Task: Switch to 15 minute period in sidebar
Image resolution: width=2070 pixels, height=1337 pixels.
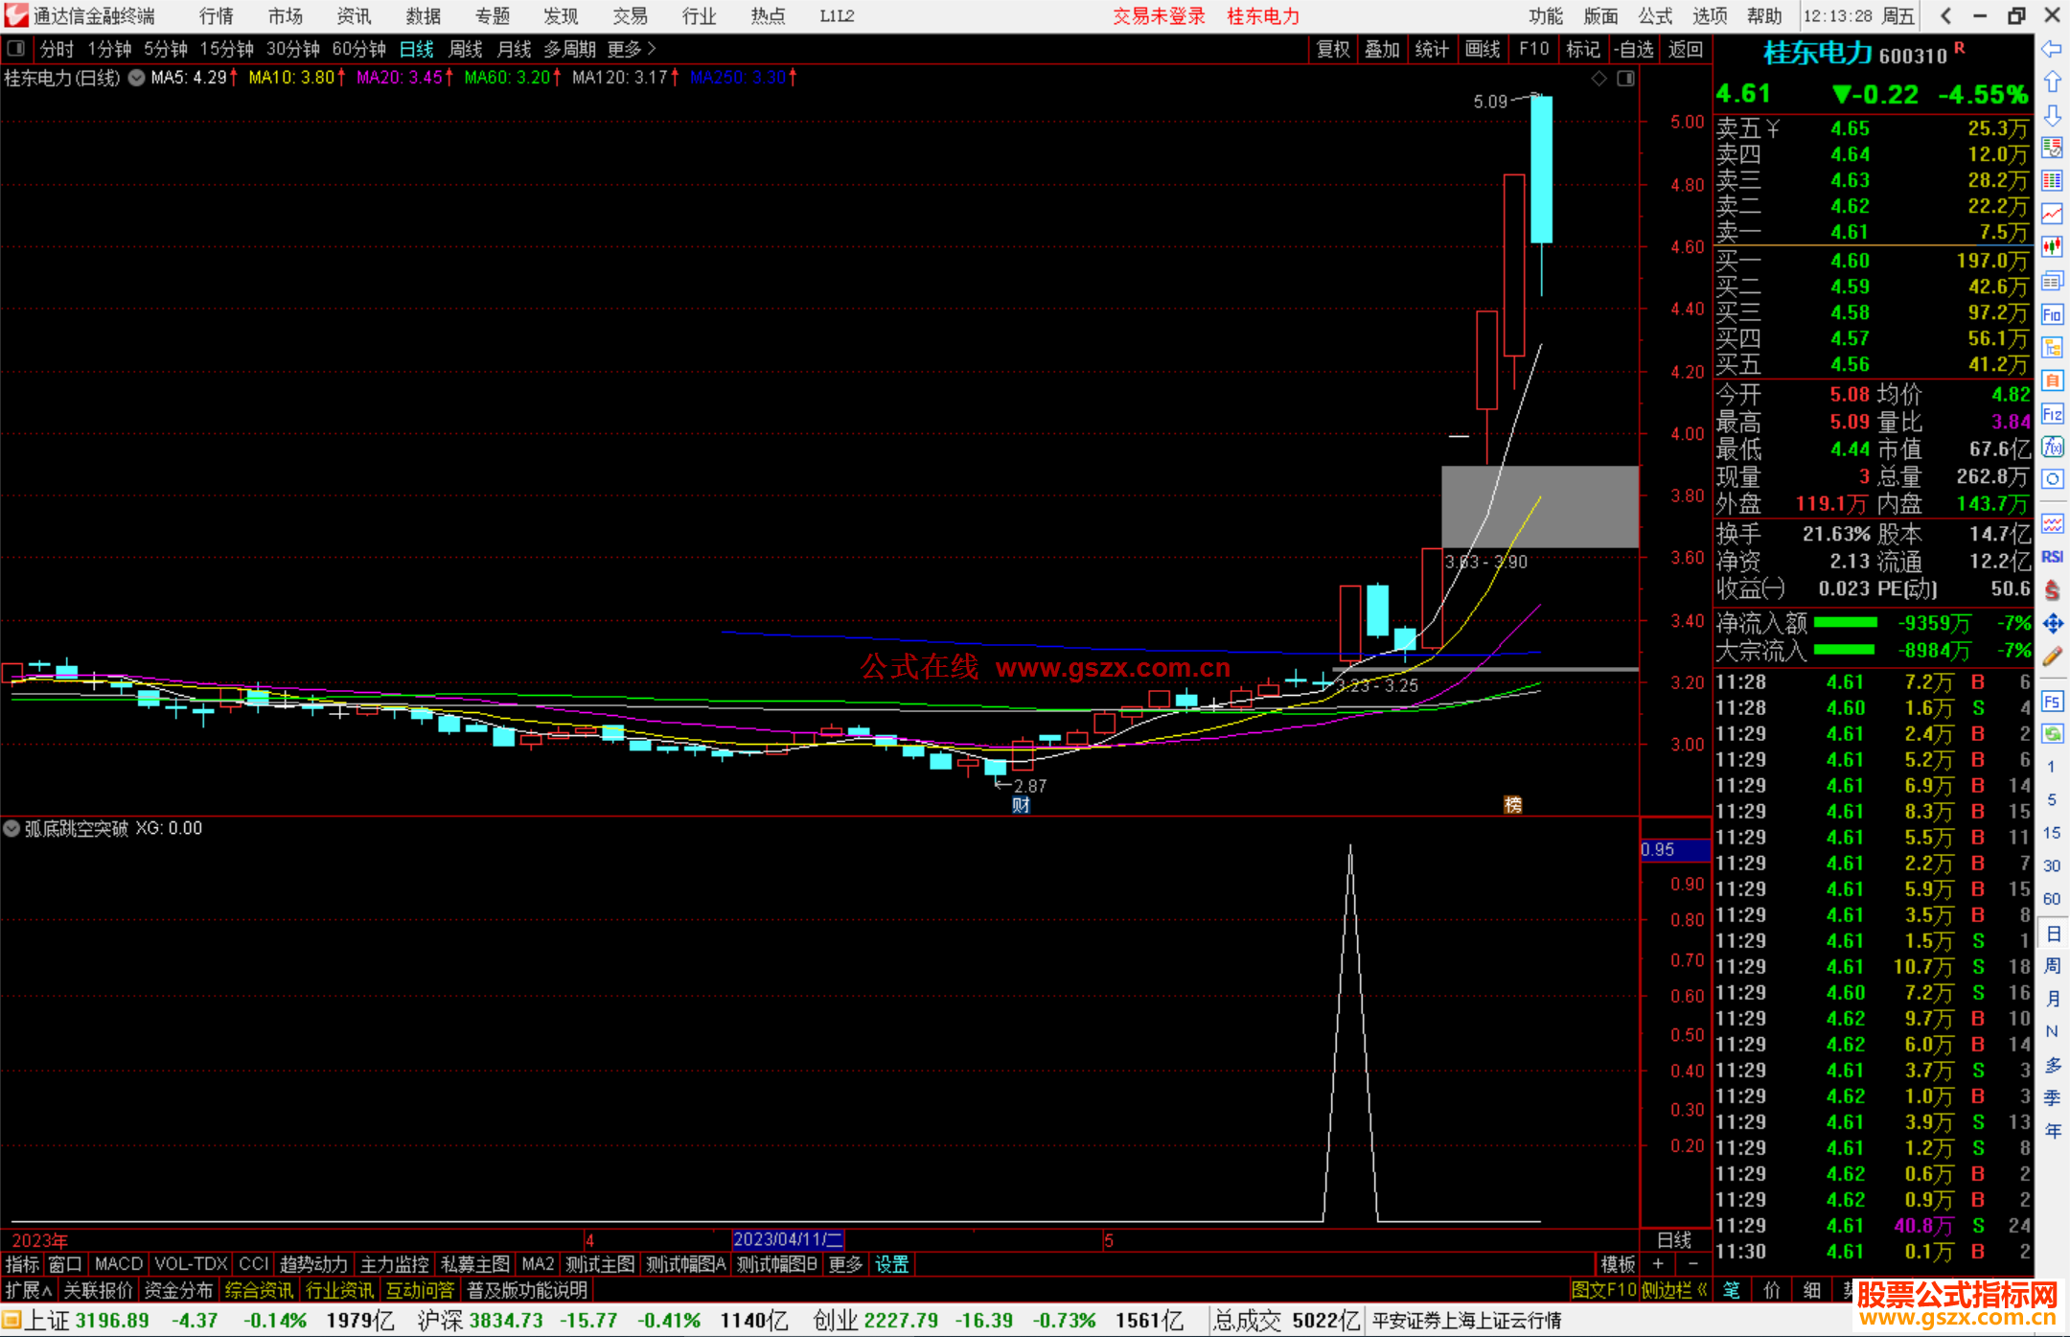Action: (2052, 833)
